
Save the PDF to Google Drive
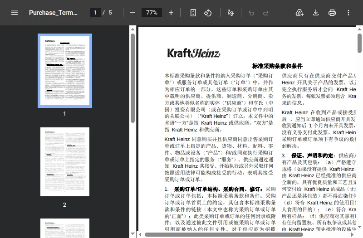299,13
